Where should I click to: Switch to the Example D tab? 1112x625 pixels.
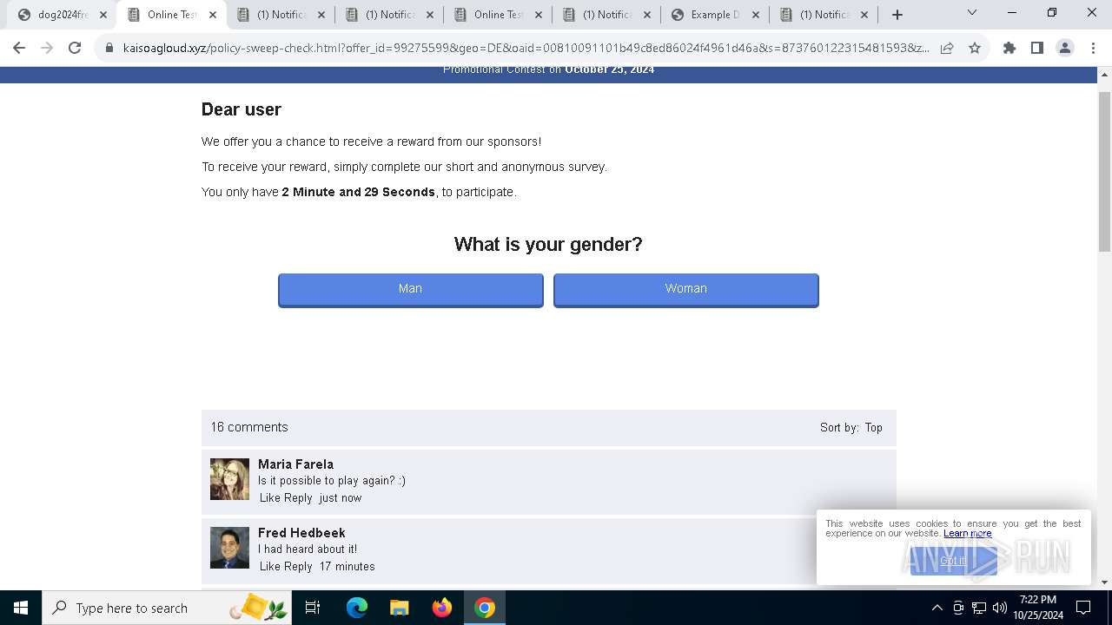715,15
